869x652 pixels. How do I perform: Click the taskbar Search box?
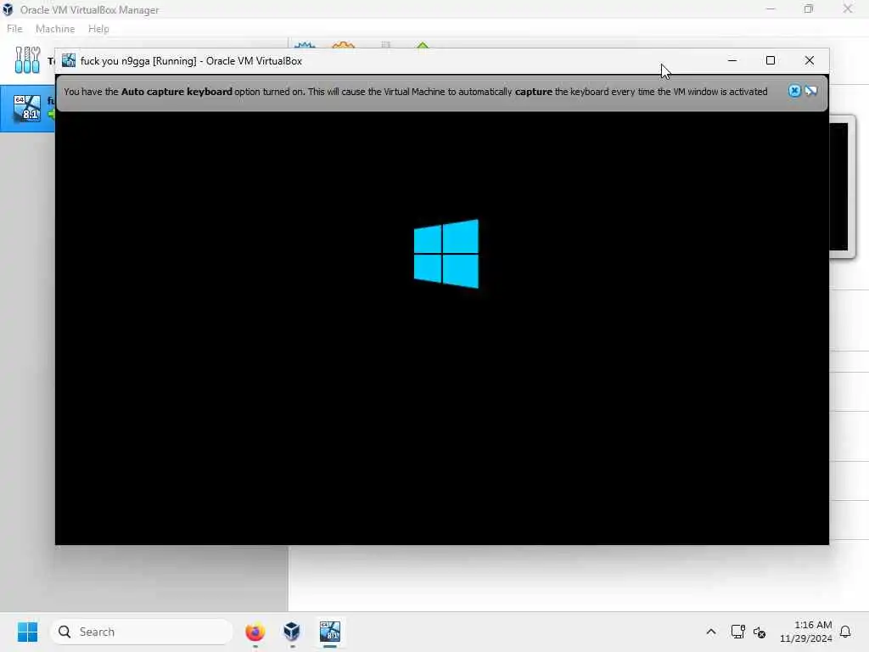click(x=142, y=632)
